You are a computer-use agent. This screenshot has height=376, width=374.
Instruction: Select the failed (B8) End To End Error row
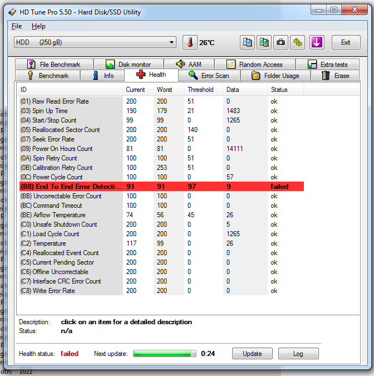162,187
